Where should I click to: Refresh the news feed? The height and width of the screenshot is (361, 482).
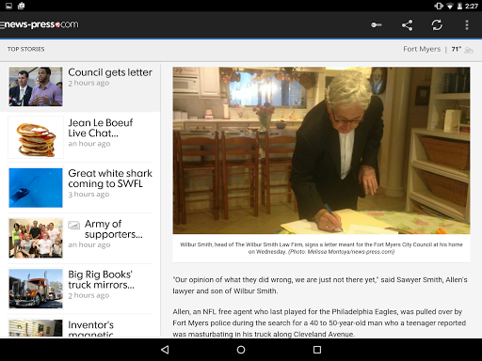click(437, 25)
